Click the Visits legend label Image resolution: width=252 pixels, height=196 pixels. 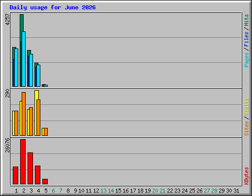point(246,106)
